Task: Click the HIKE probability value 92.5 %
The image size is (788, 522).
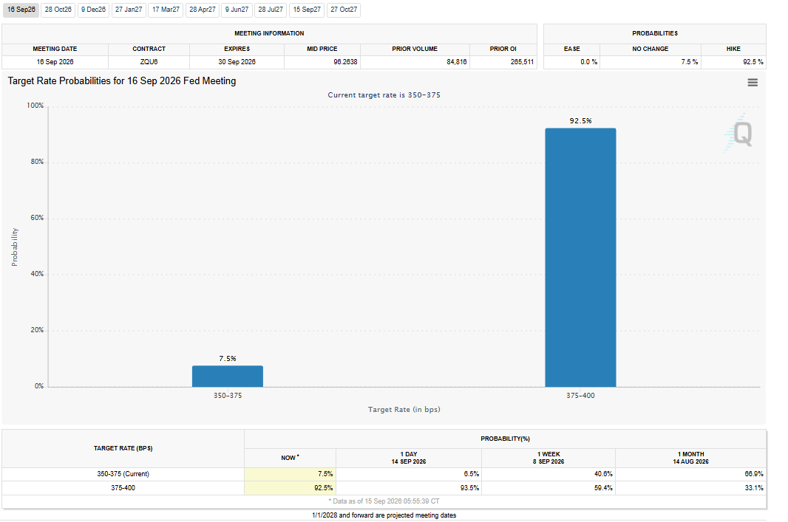Action: click(753, 62)
